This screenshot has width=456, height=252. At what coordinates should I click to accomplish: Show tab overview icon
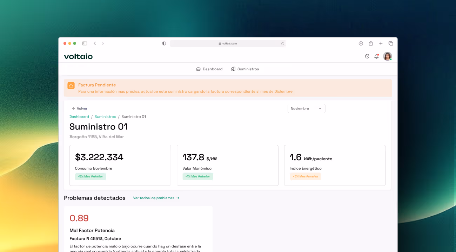click(x=391, y=43)
